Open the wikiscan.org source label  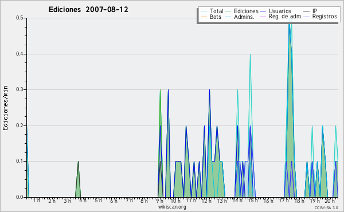pos(172,207)
